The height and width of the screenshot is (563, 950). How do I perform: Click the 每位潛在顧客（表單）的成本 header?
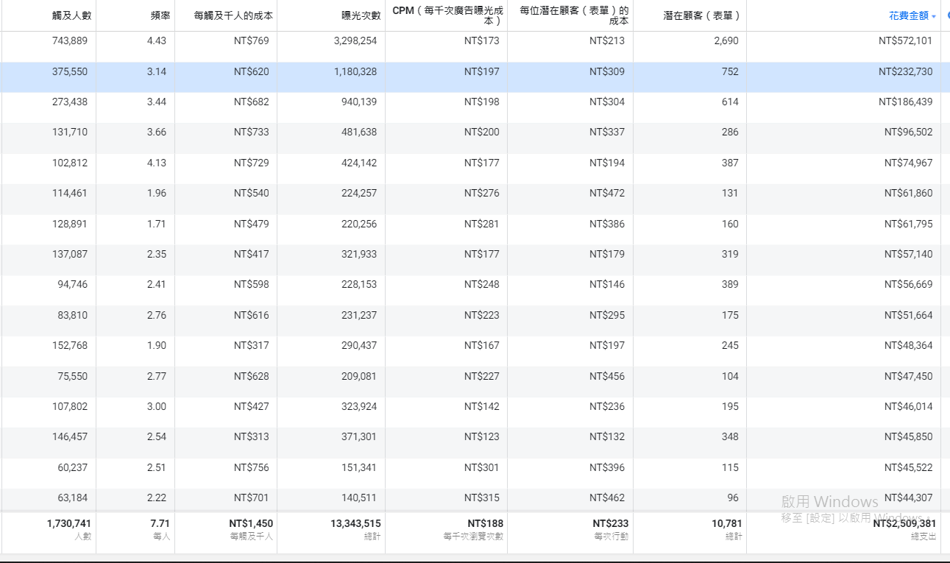click(x=574, y=16)
